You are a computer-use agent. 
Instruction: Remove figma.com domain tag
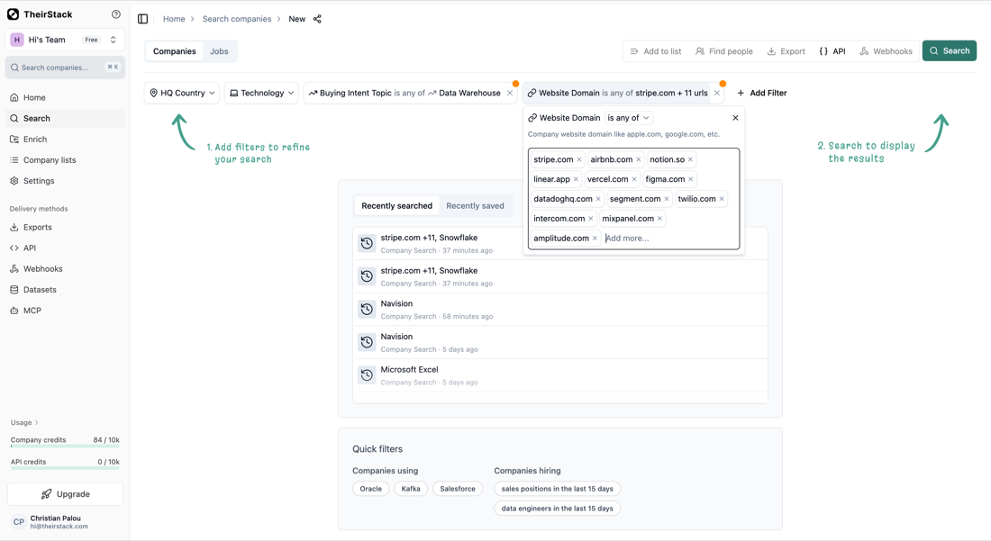tap(691, 179)
